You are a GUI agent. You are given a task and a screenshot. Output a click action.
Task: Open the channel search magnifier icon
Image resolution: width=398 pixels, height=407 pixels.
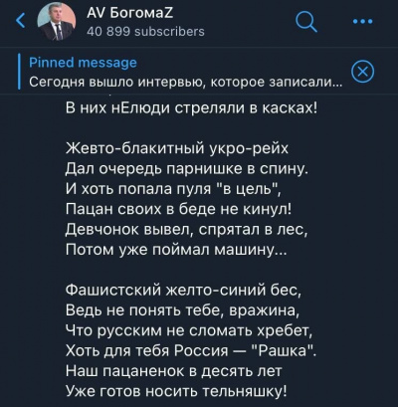305,21
